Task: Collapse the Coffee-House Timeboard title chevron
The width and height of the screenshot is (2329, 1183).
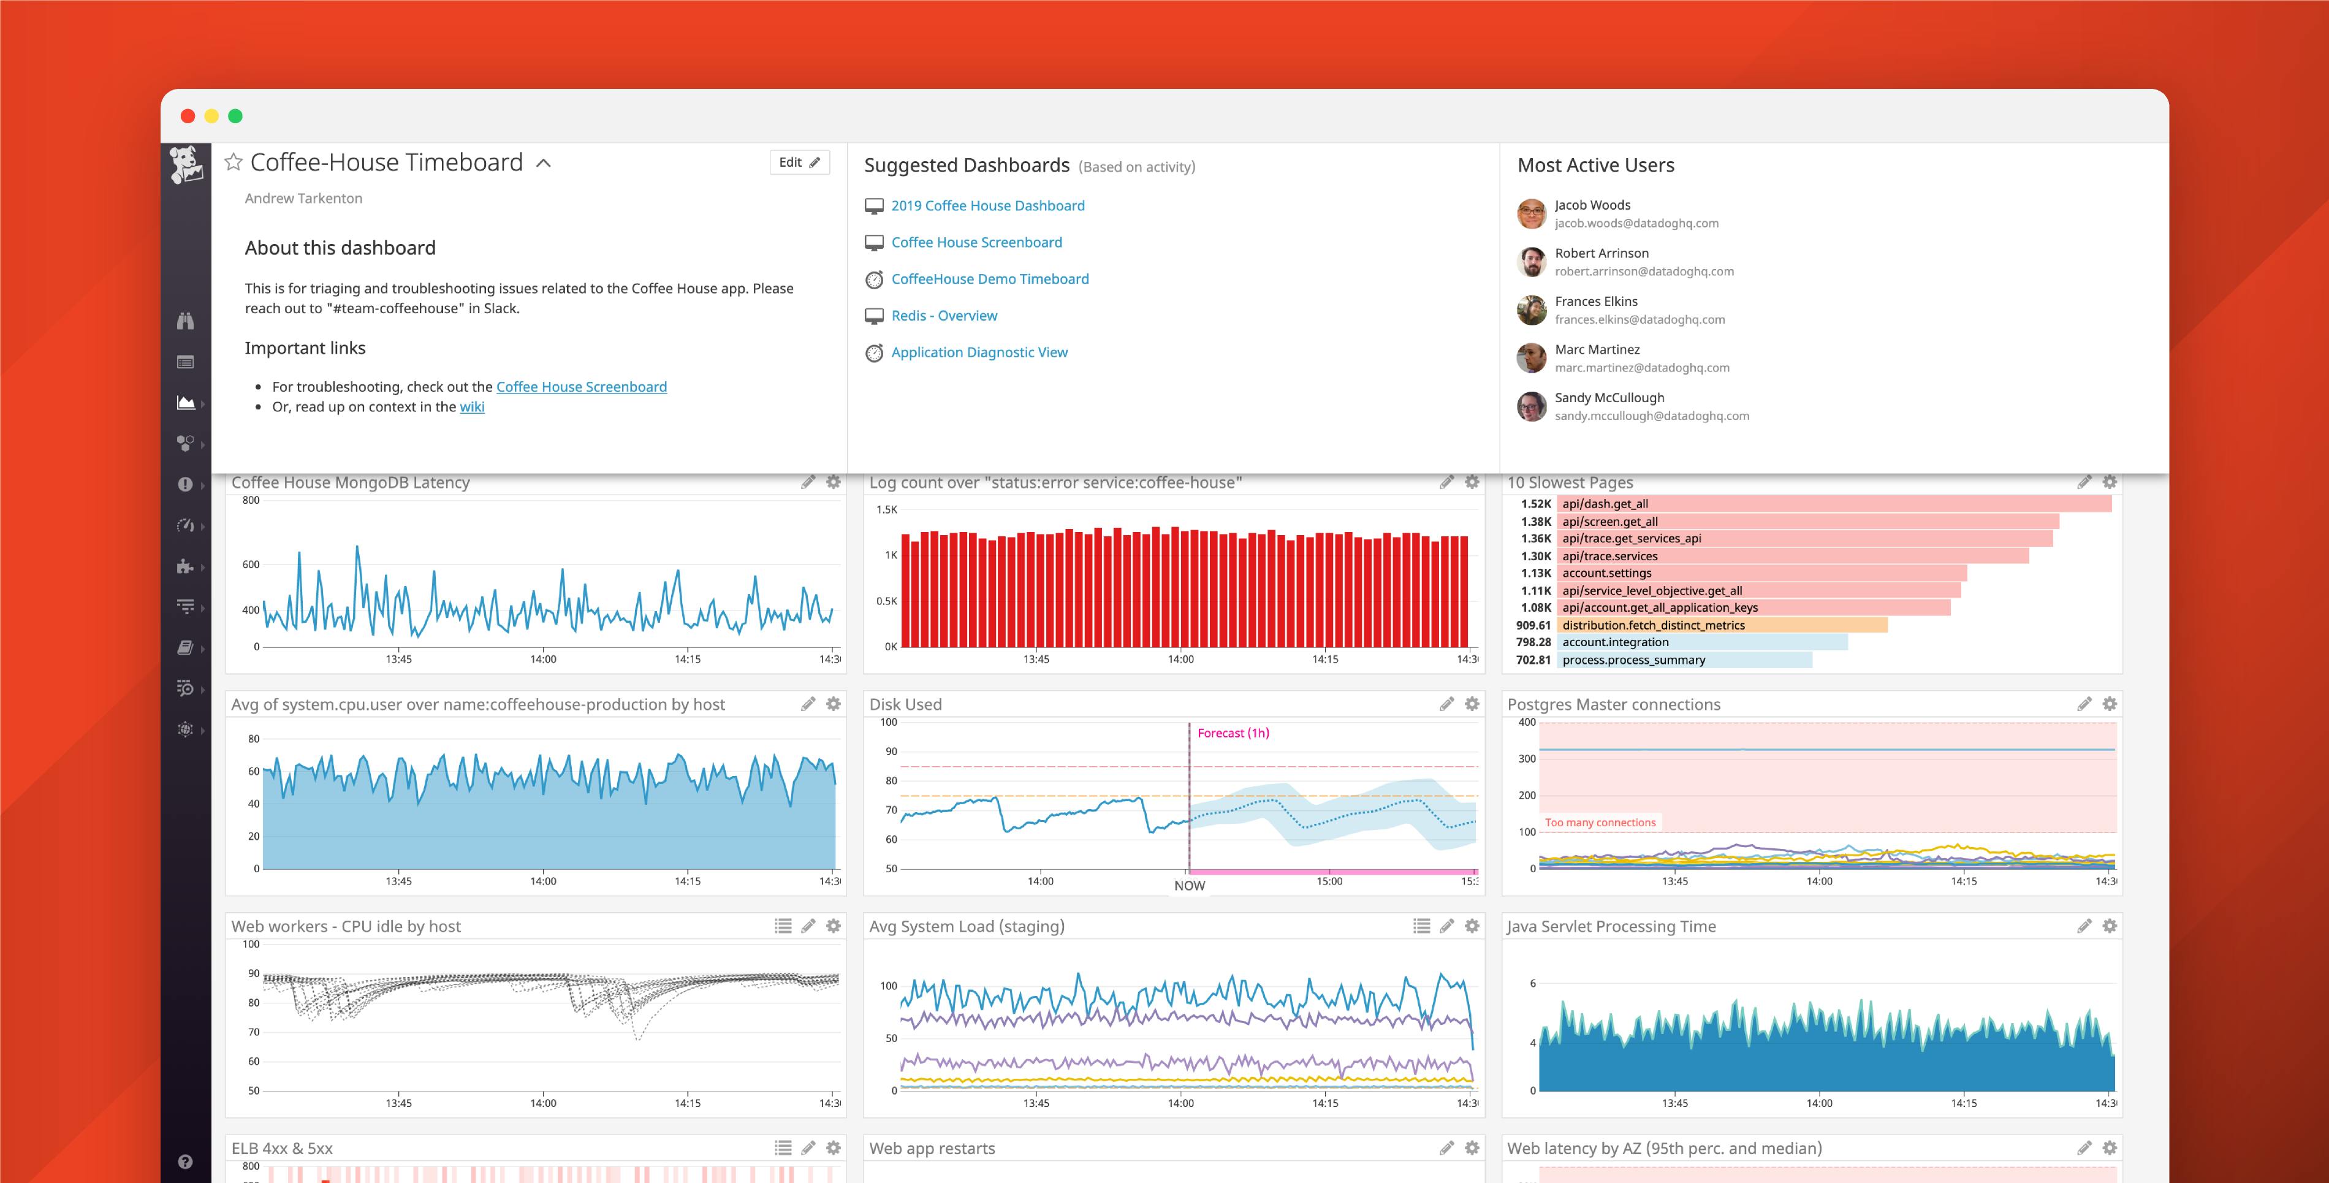Action: [x=544, y=164]
